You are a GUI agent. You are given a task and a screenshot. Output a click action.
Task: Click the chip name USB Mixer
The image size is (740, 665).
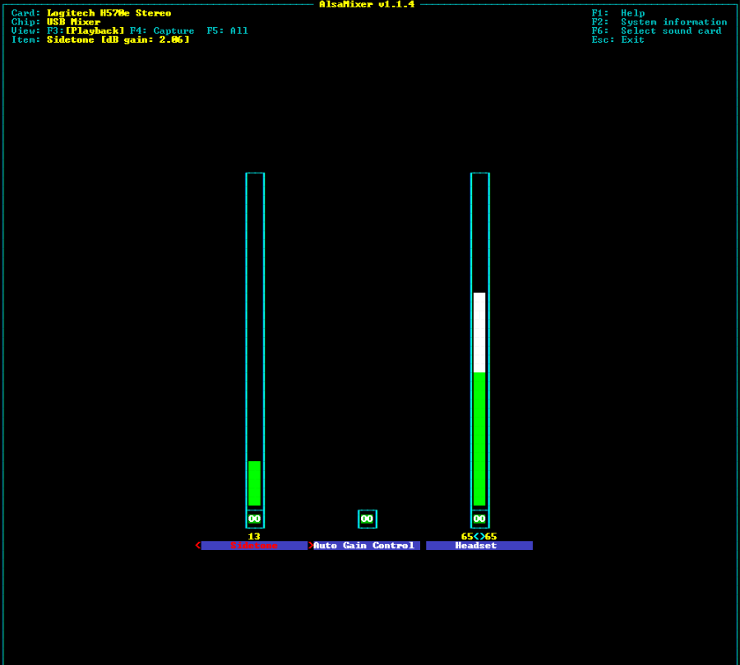[x=74, y=22]
